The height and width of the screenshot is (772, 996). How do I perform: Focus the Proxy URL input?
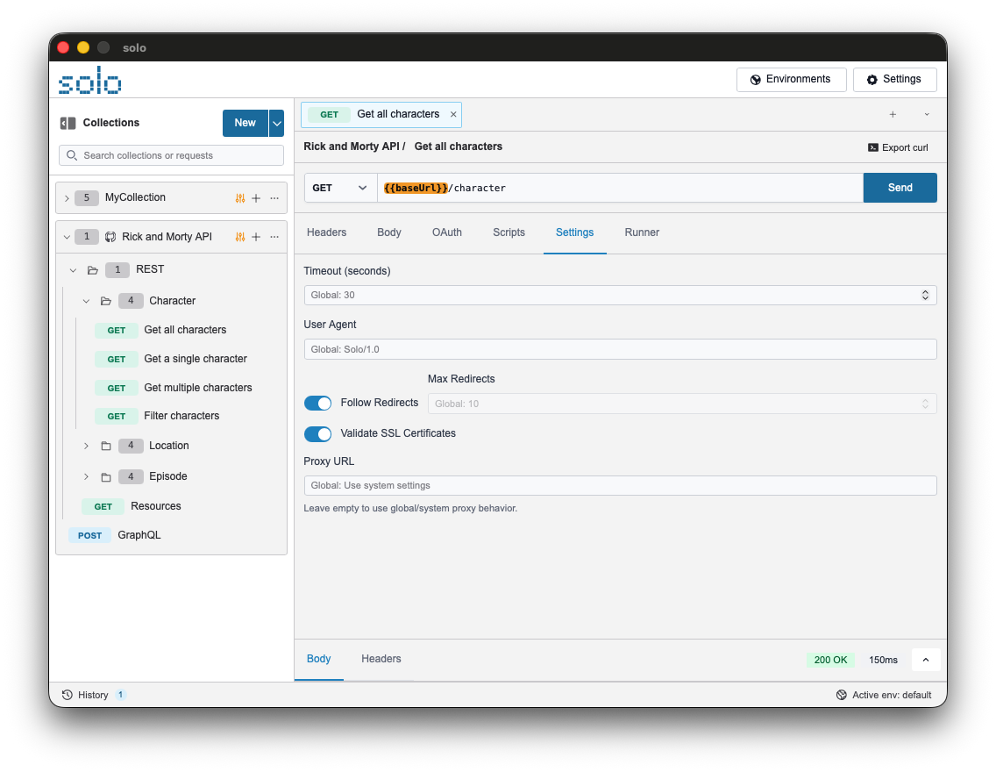click(x=620, y=485)
